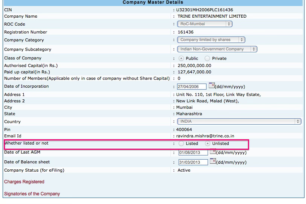Click the Date of Last AGM field 01/08/2013
This screenshot has width=306, height=204.
(x=193, y=152)
